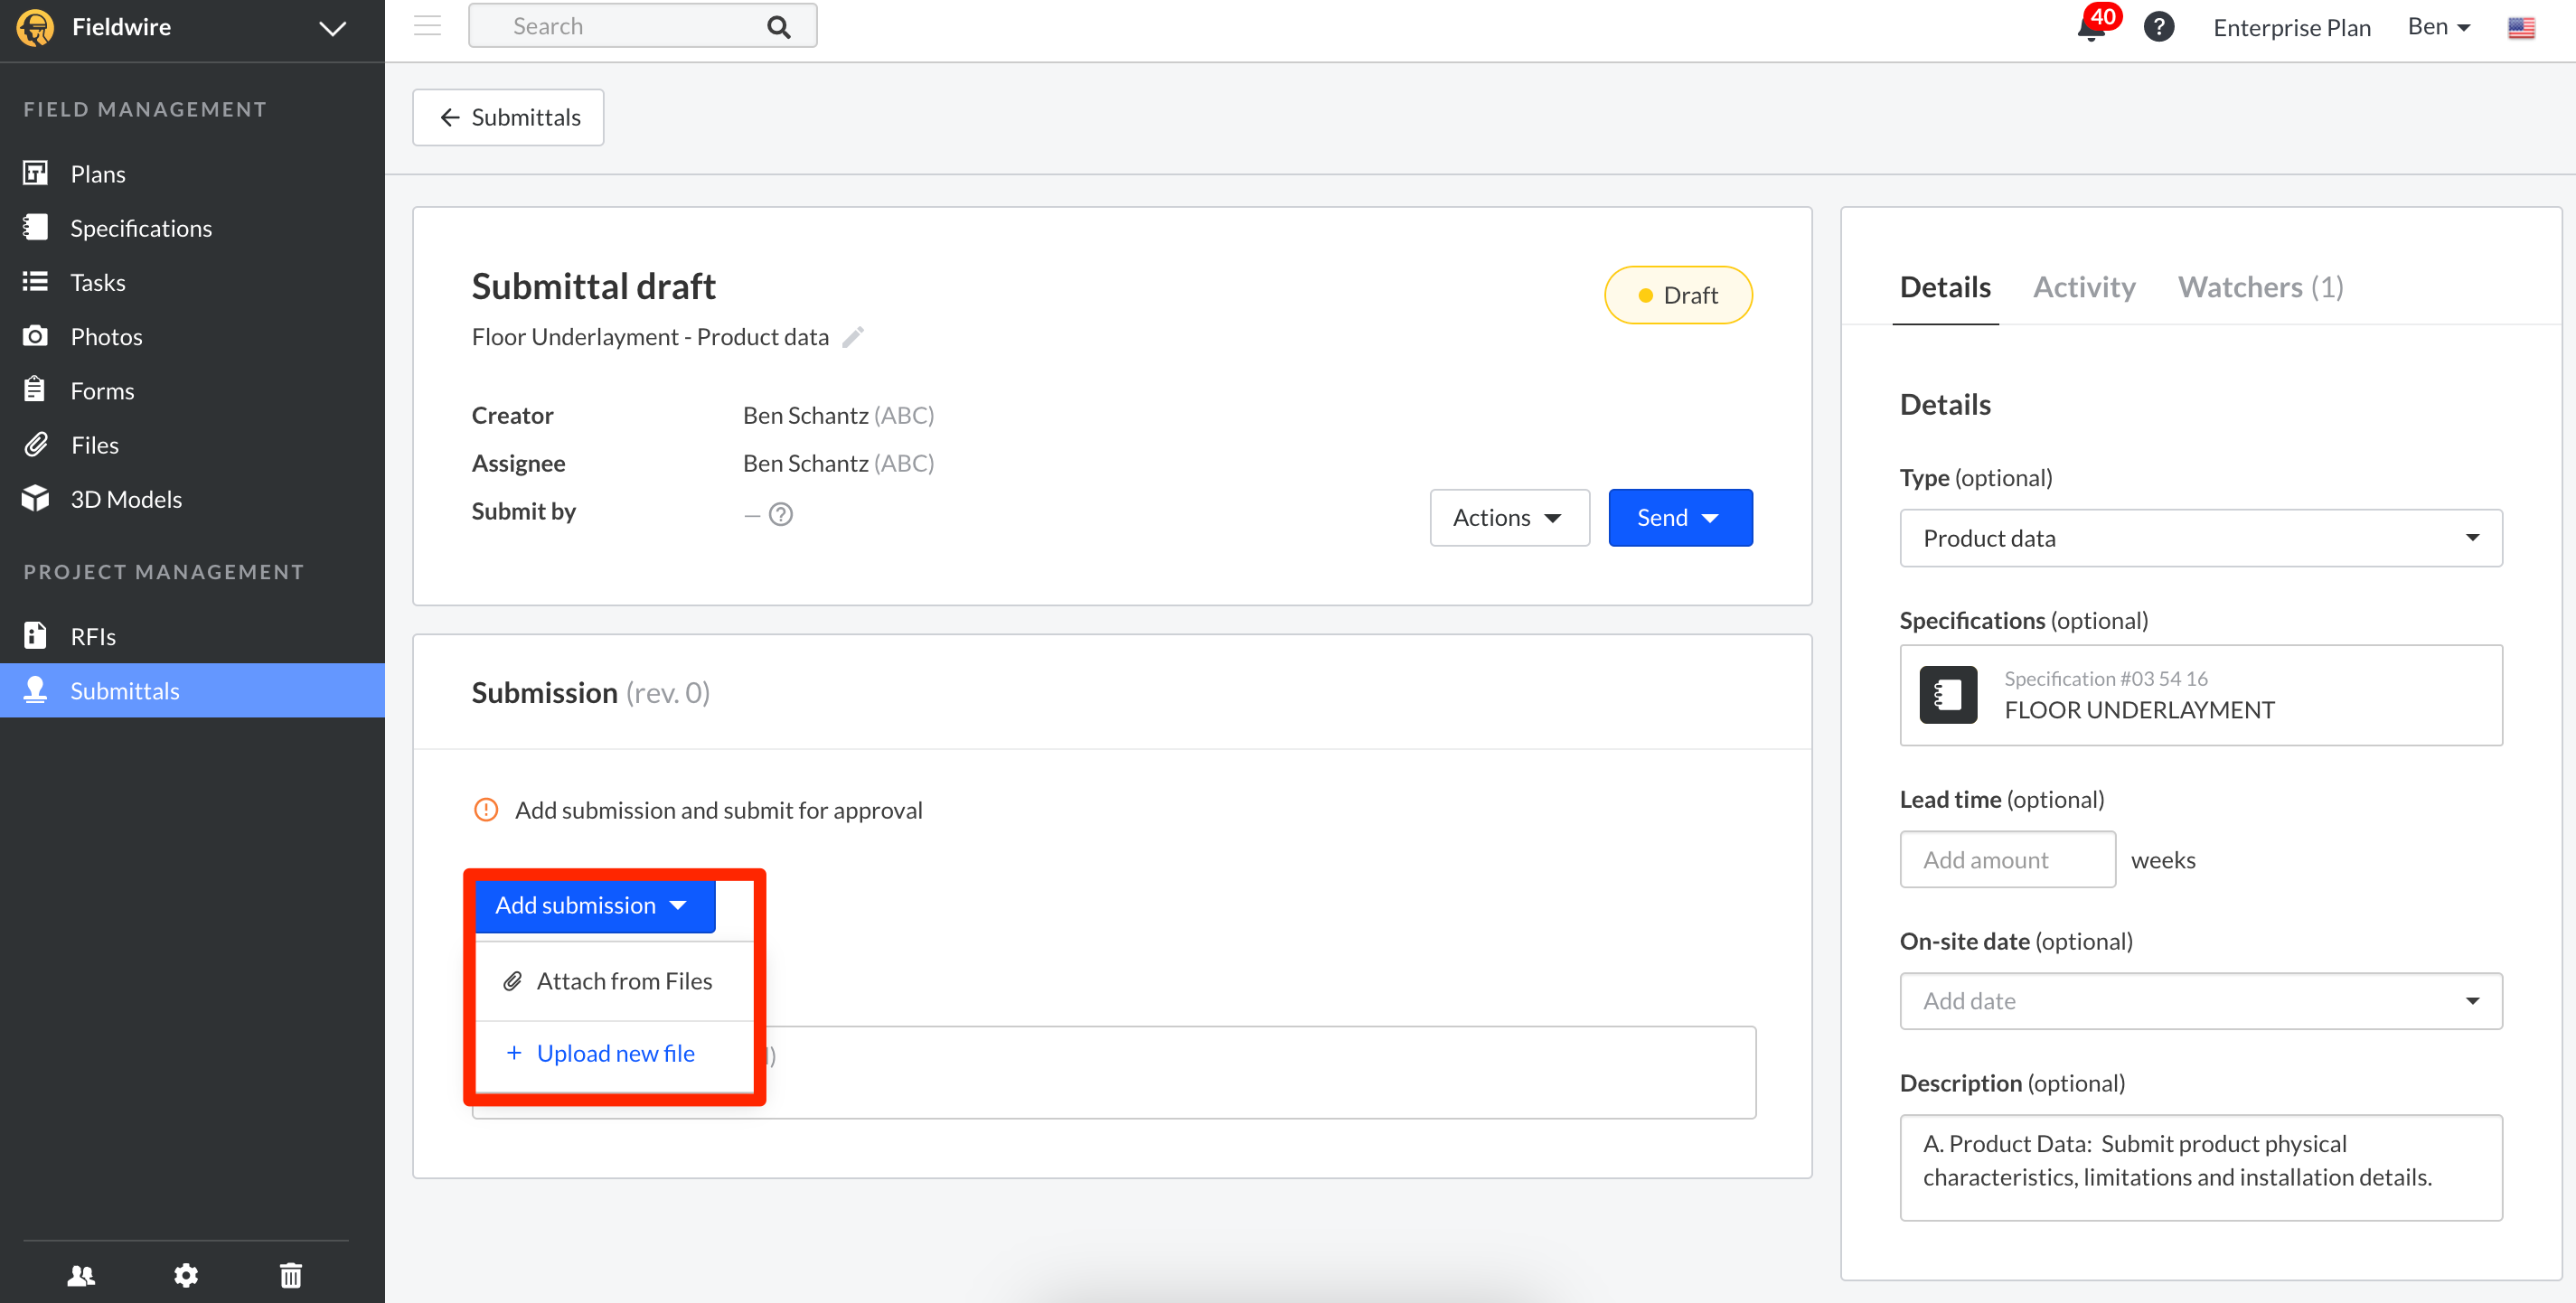Expand the Fieldwire project chevron
The height and width of the screenshot is (1303, 2576).
coord(332,28)
